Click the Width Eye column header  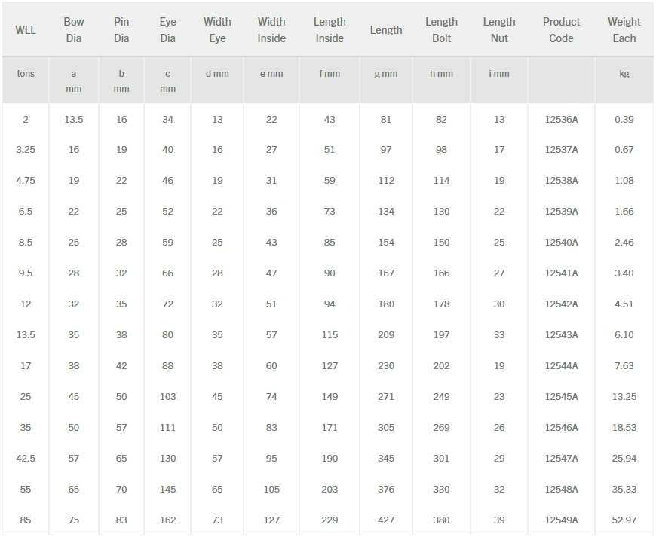coord(217,30)
